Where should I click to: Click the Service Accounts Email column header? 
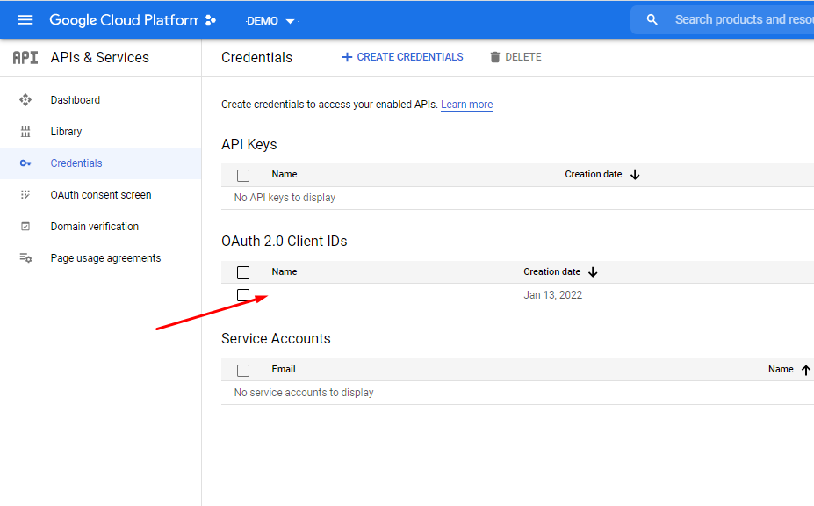(284, 369)
